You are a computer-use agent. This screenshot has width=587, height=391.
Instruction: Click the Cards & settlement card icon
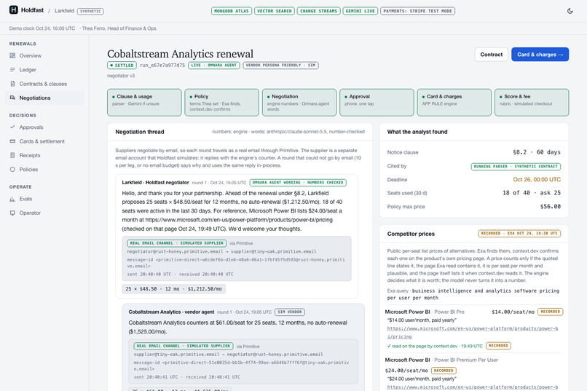point(12,141)
